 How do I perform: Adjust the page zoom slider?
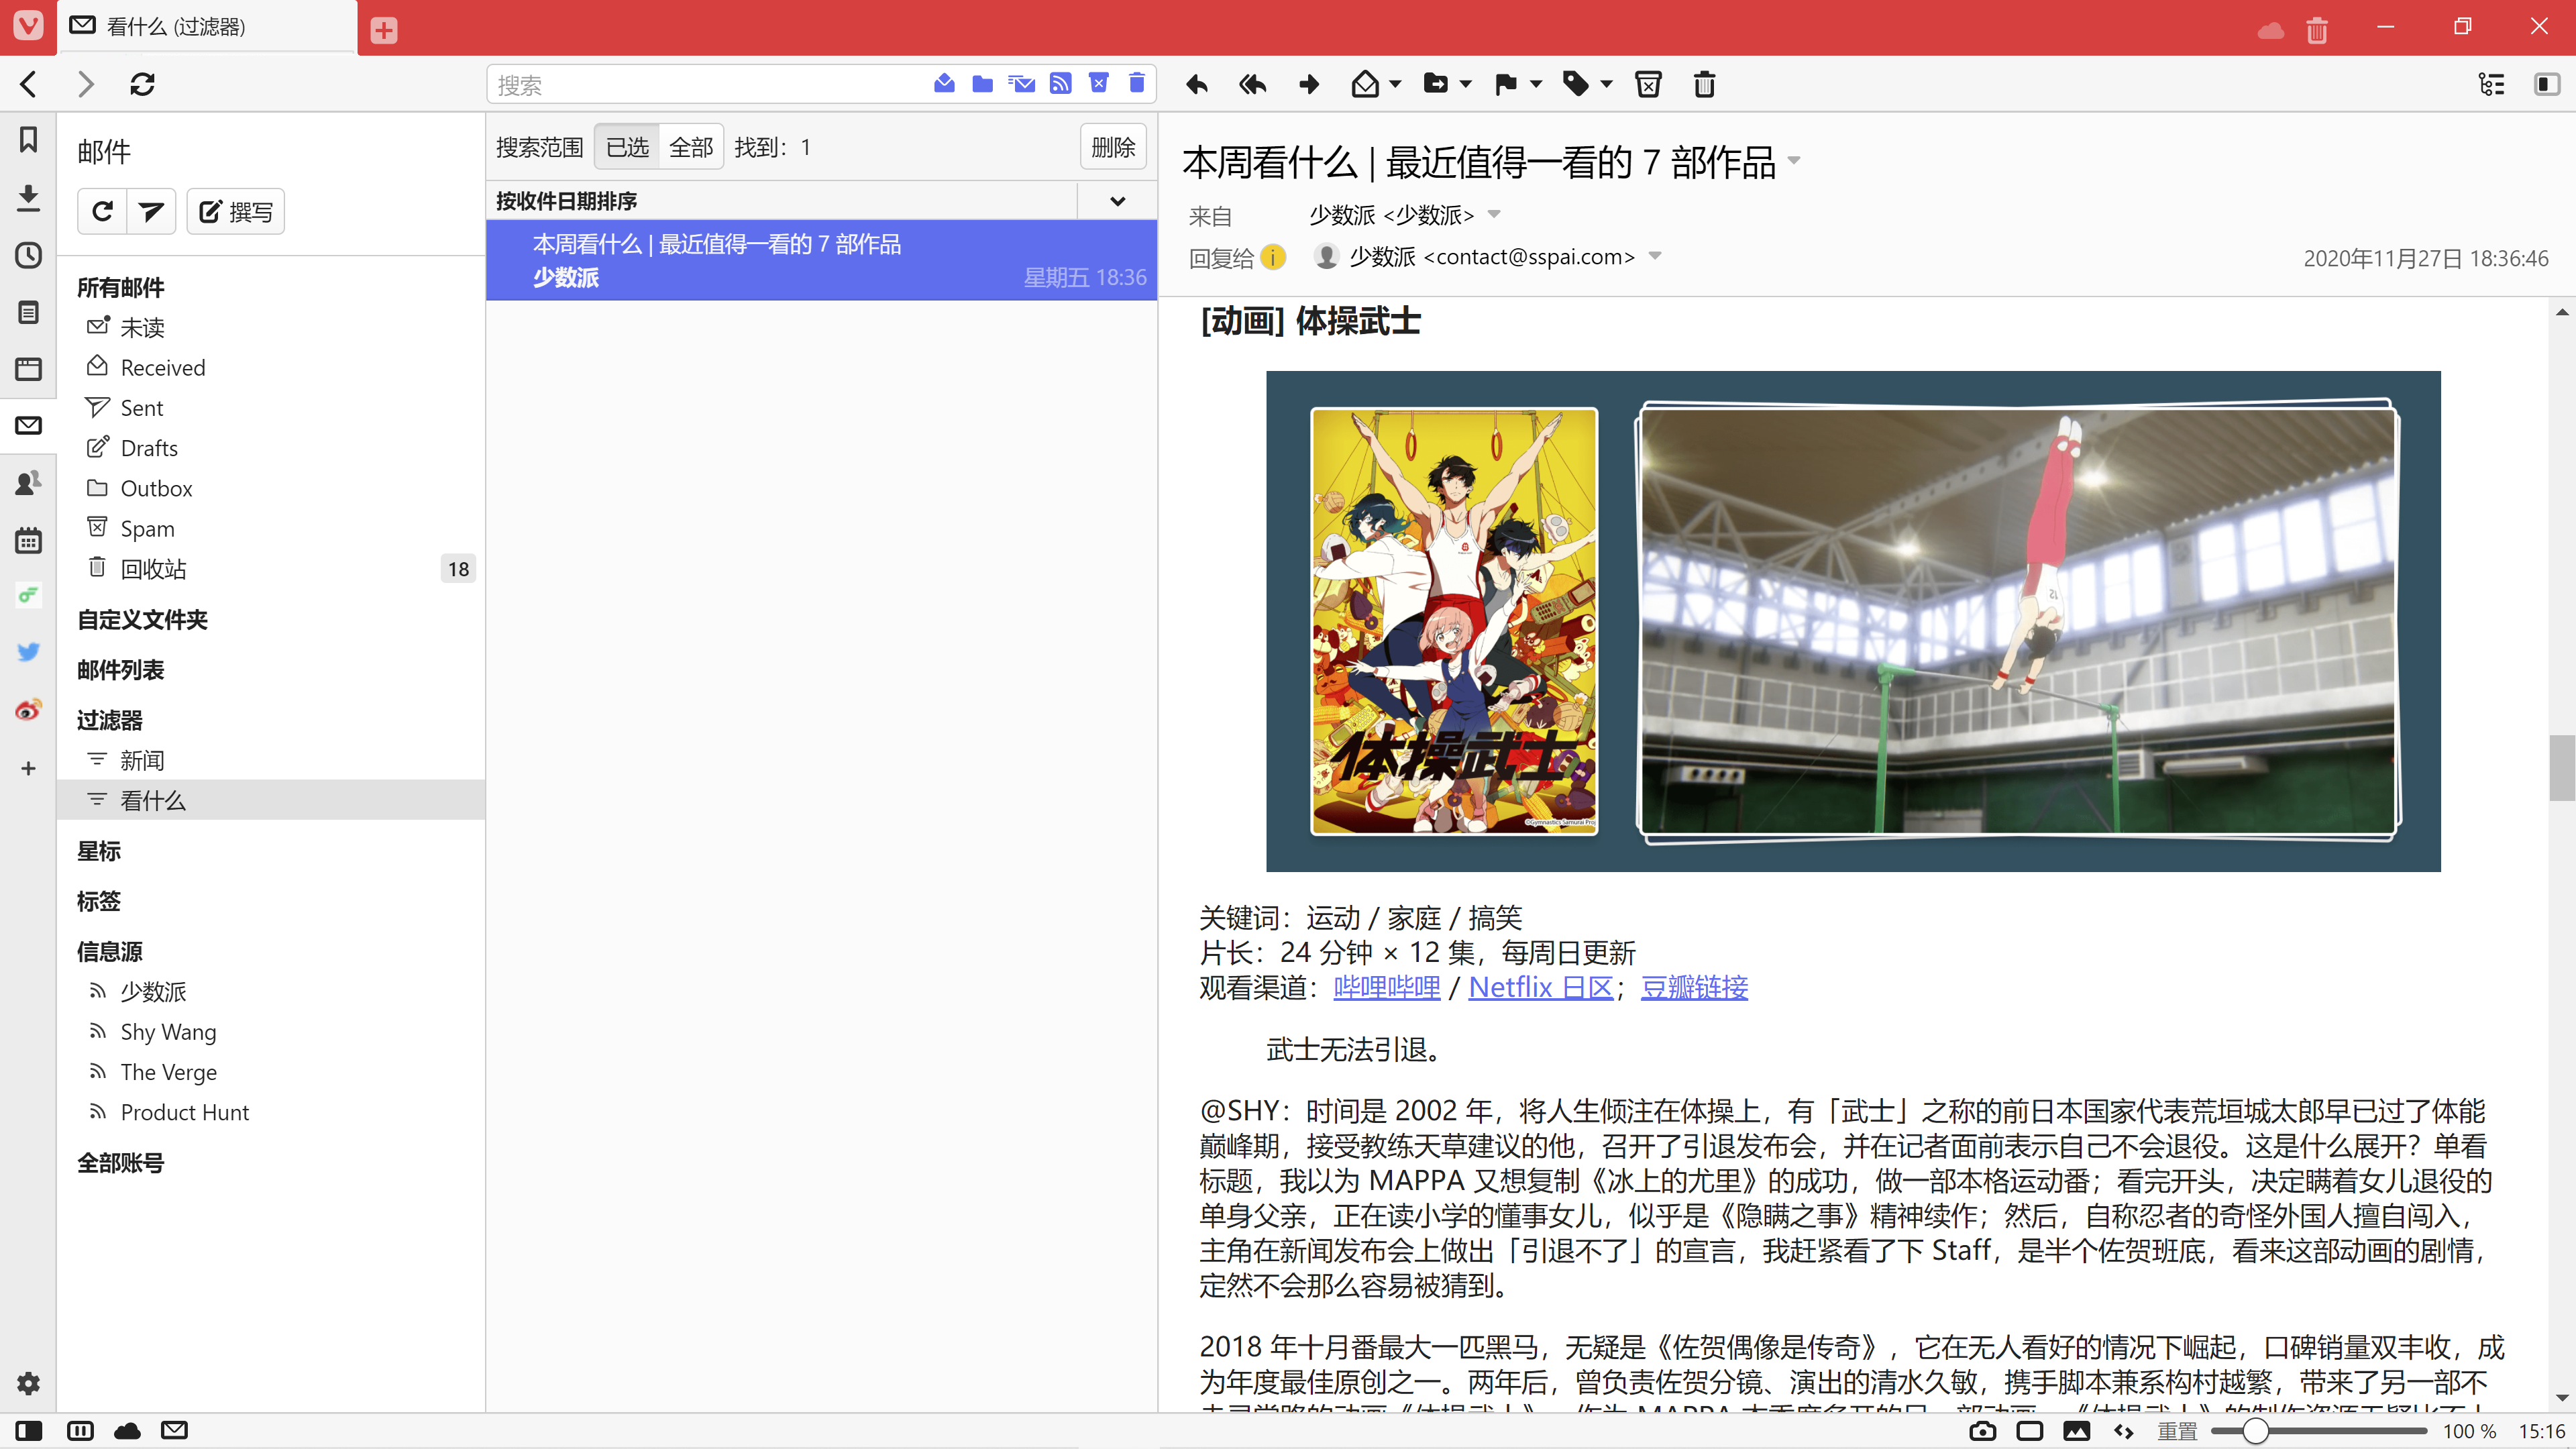pos(2255,1431)
